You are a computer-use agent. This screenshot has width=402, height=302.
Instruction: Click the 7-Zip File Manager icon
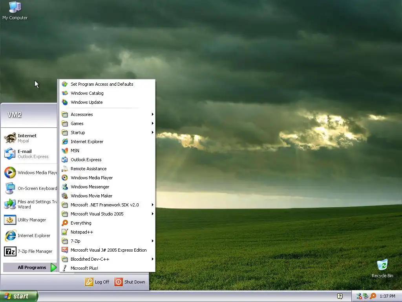pyautogui.click(x=10, y=251)
